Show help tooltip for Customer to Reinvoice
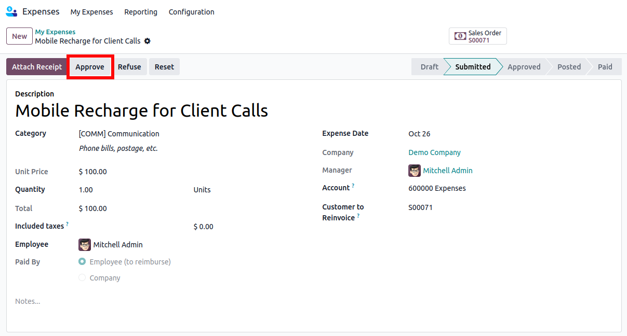The width and height of the screenshot is (627, 336). point(358,216)
